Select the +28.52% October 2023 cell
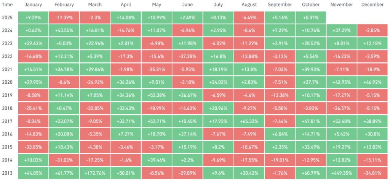The image size is (390, 182). [311, 43]
